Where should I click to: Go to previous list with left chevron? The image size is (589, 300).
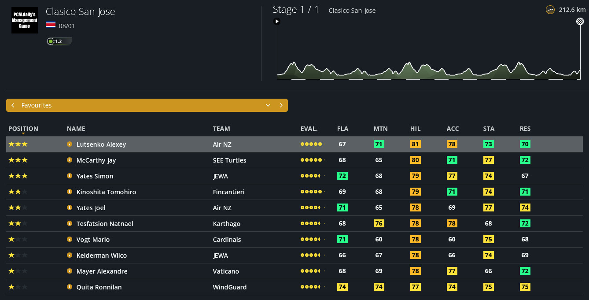[x=13, y=105]
